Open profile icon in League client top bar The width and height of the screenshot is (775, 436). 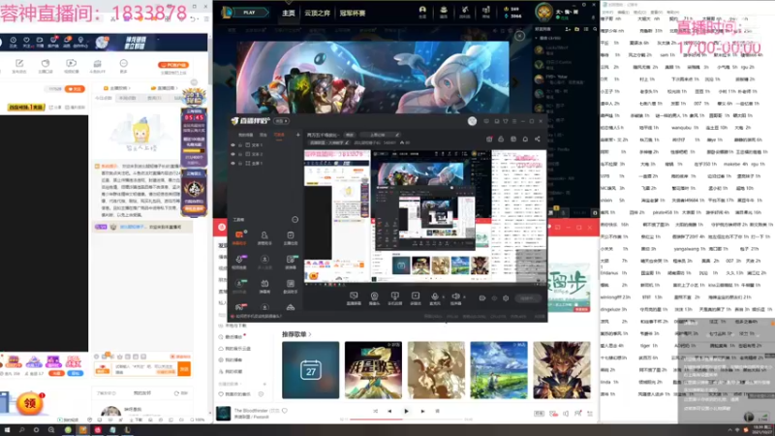coord(422,12)
